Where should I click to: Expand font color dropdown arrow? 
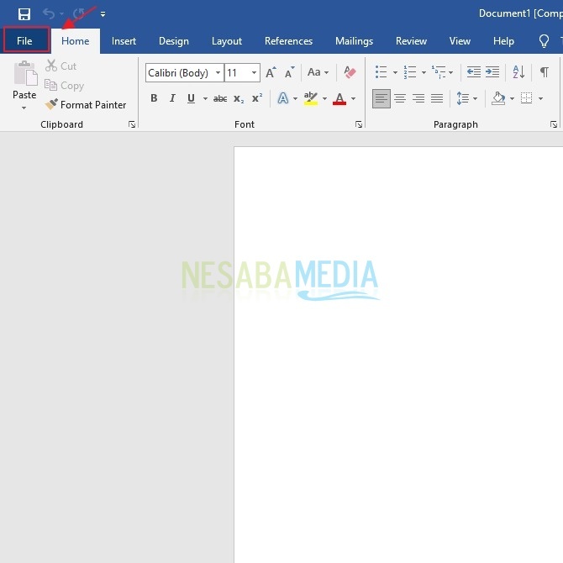coord(353,98)
